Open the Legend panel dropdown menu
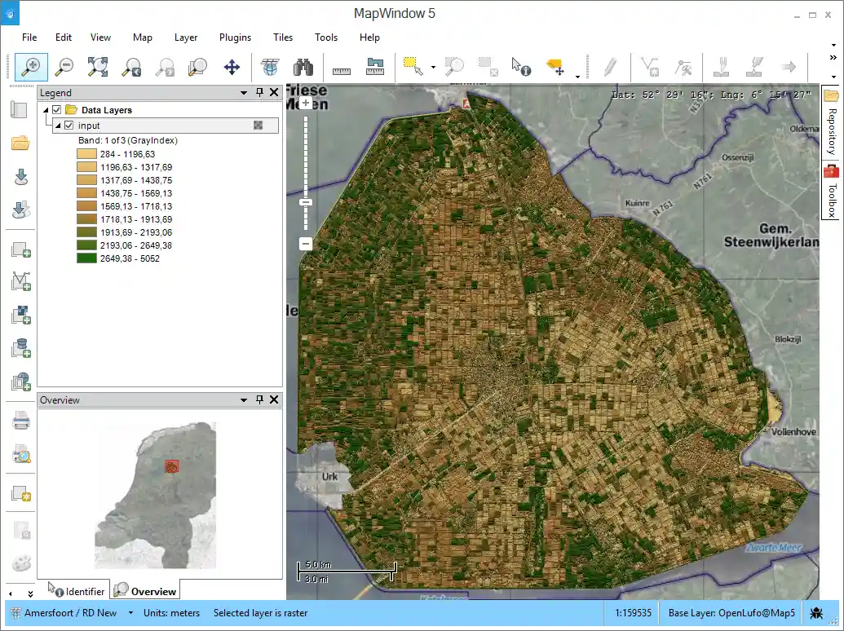The width and height of the screenshot is (844, 631). 243,92
